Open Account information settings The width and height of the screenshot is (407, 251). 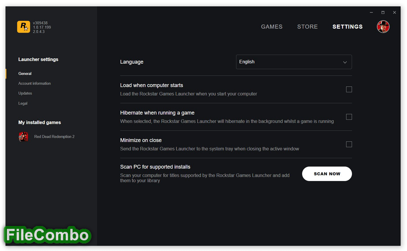click(34, 83)
